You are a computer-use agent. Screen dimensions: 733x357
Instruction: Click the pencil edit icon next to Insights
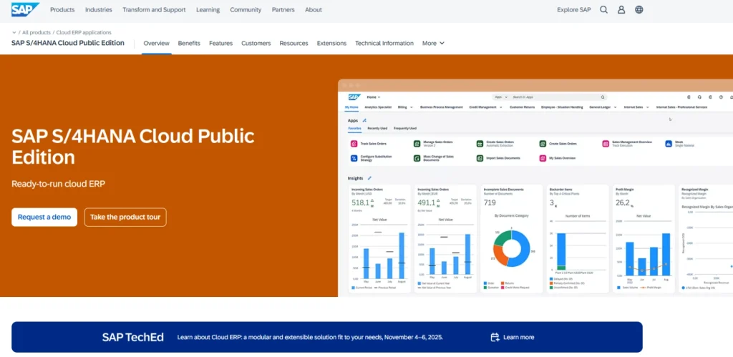click(369, 178)
